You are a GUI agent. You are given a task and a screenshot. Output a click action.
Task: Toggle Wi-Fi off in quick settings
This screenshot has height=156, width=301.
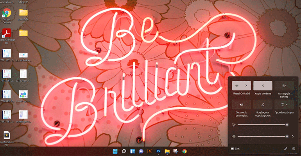237,85
